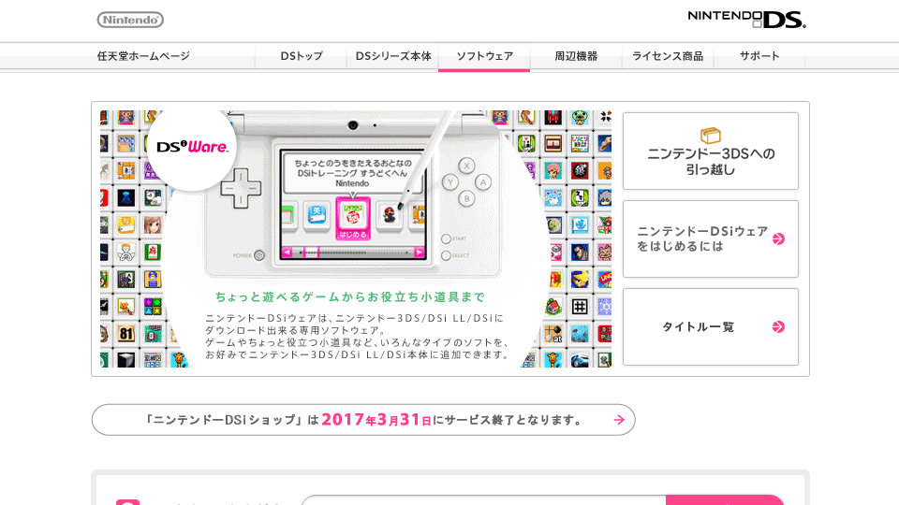
Task: Click the DSi banner illustration
Action: [x=356, y=238]
